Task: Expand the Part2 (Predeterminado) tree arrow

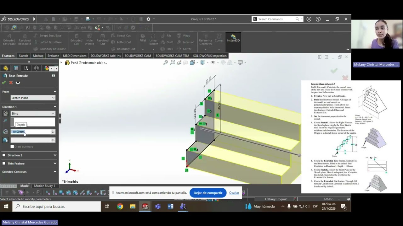Action: point(61,62)
